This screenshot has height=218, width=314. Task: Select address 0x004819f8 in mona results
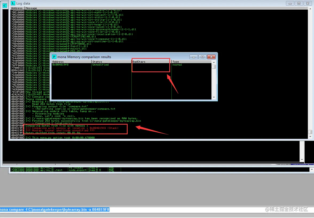click(x=60, y=65)
